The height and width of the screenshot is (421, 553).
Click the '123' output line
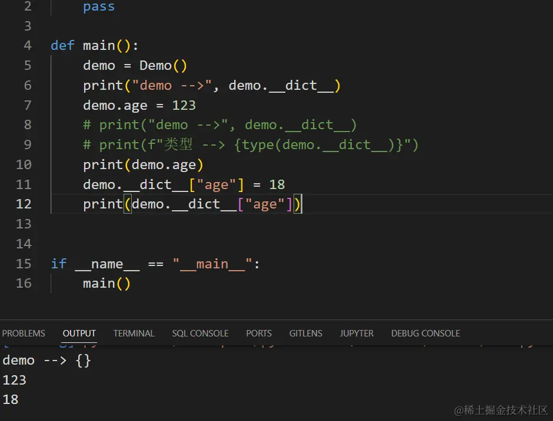point(14,380)
